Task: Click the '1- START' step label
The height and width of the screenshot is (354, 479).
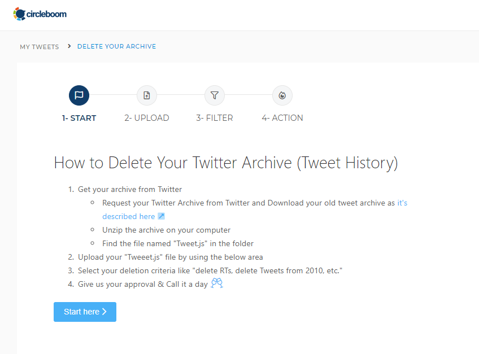Action: coord(79,117)
